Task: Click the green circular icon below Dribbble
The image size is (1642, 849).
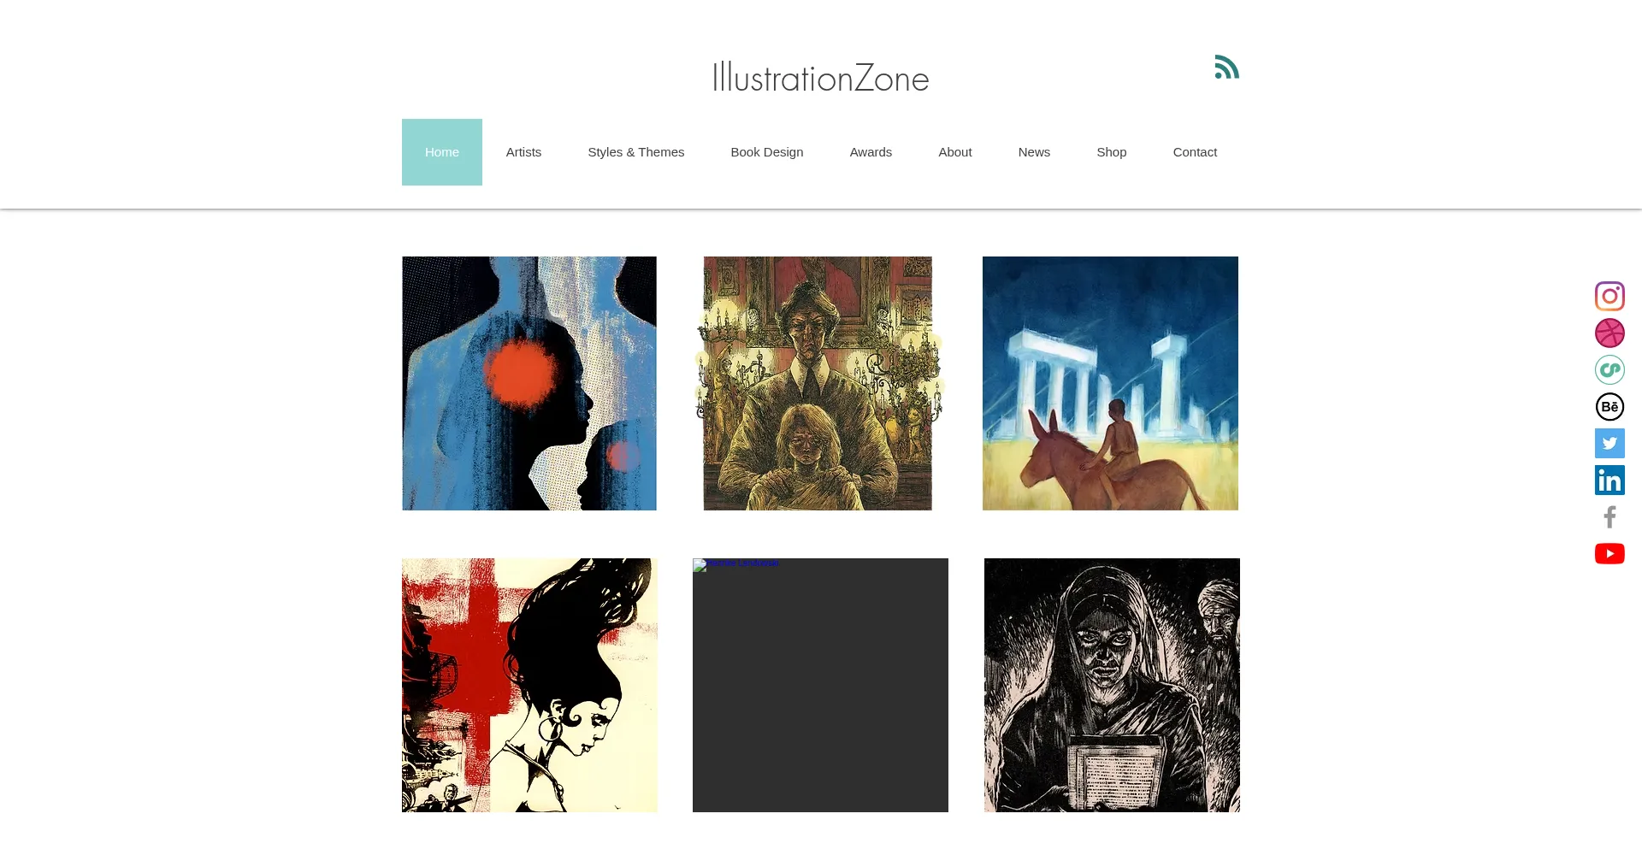Action: click(1610, 369)
